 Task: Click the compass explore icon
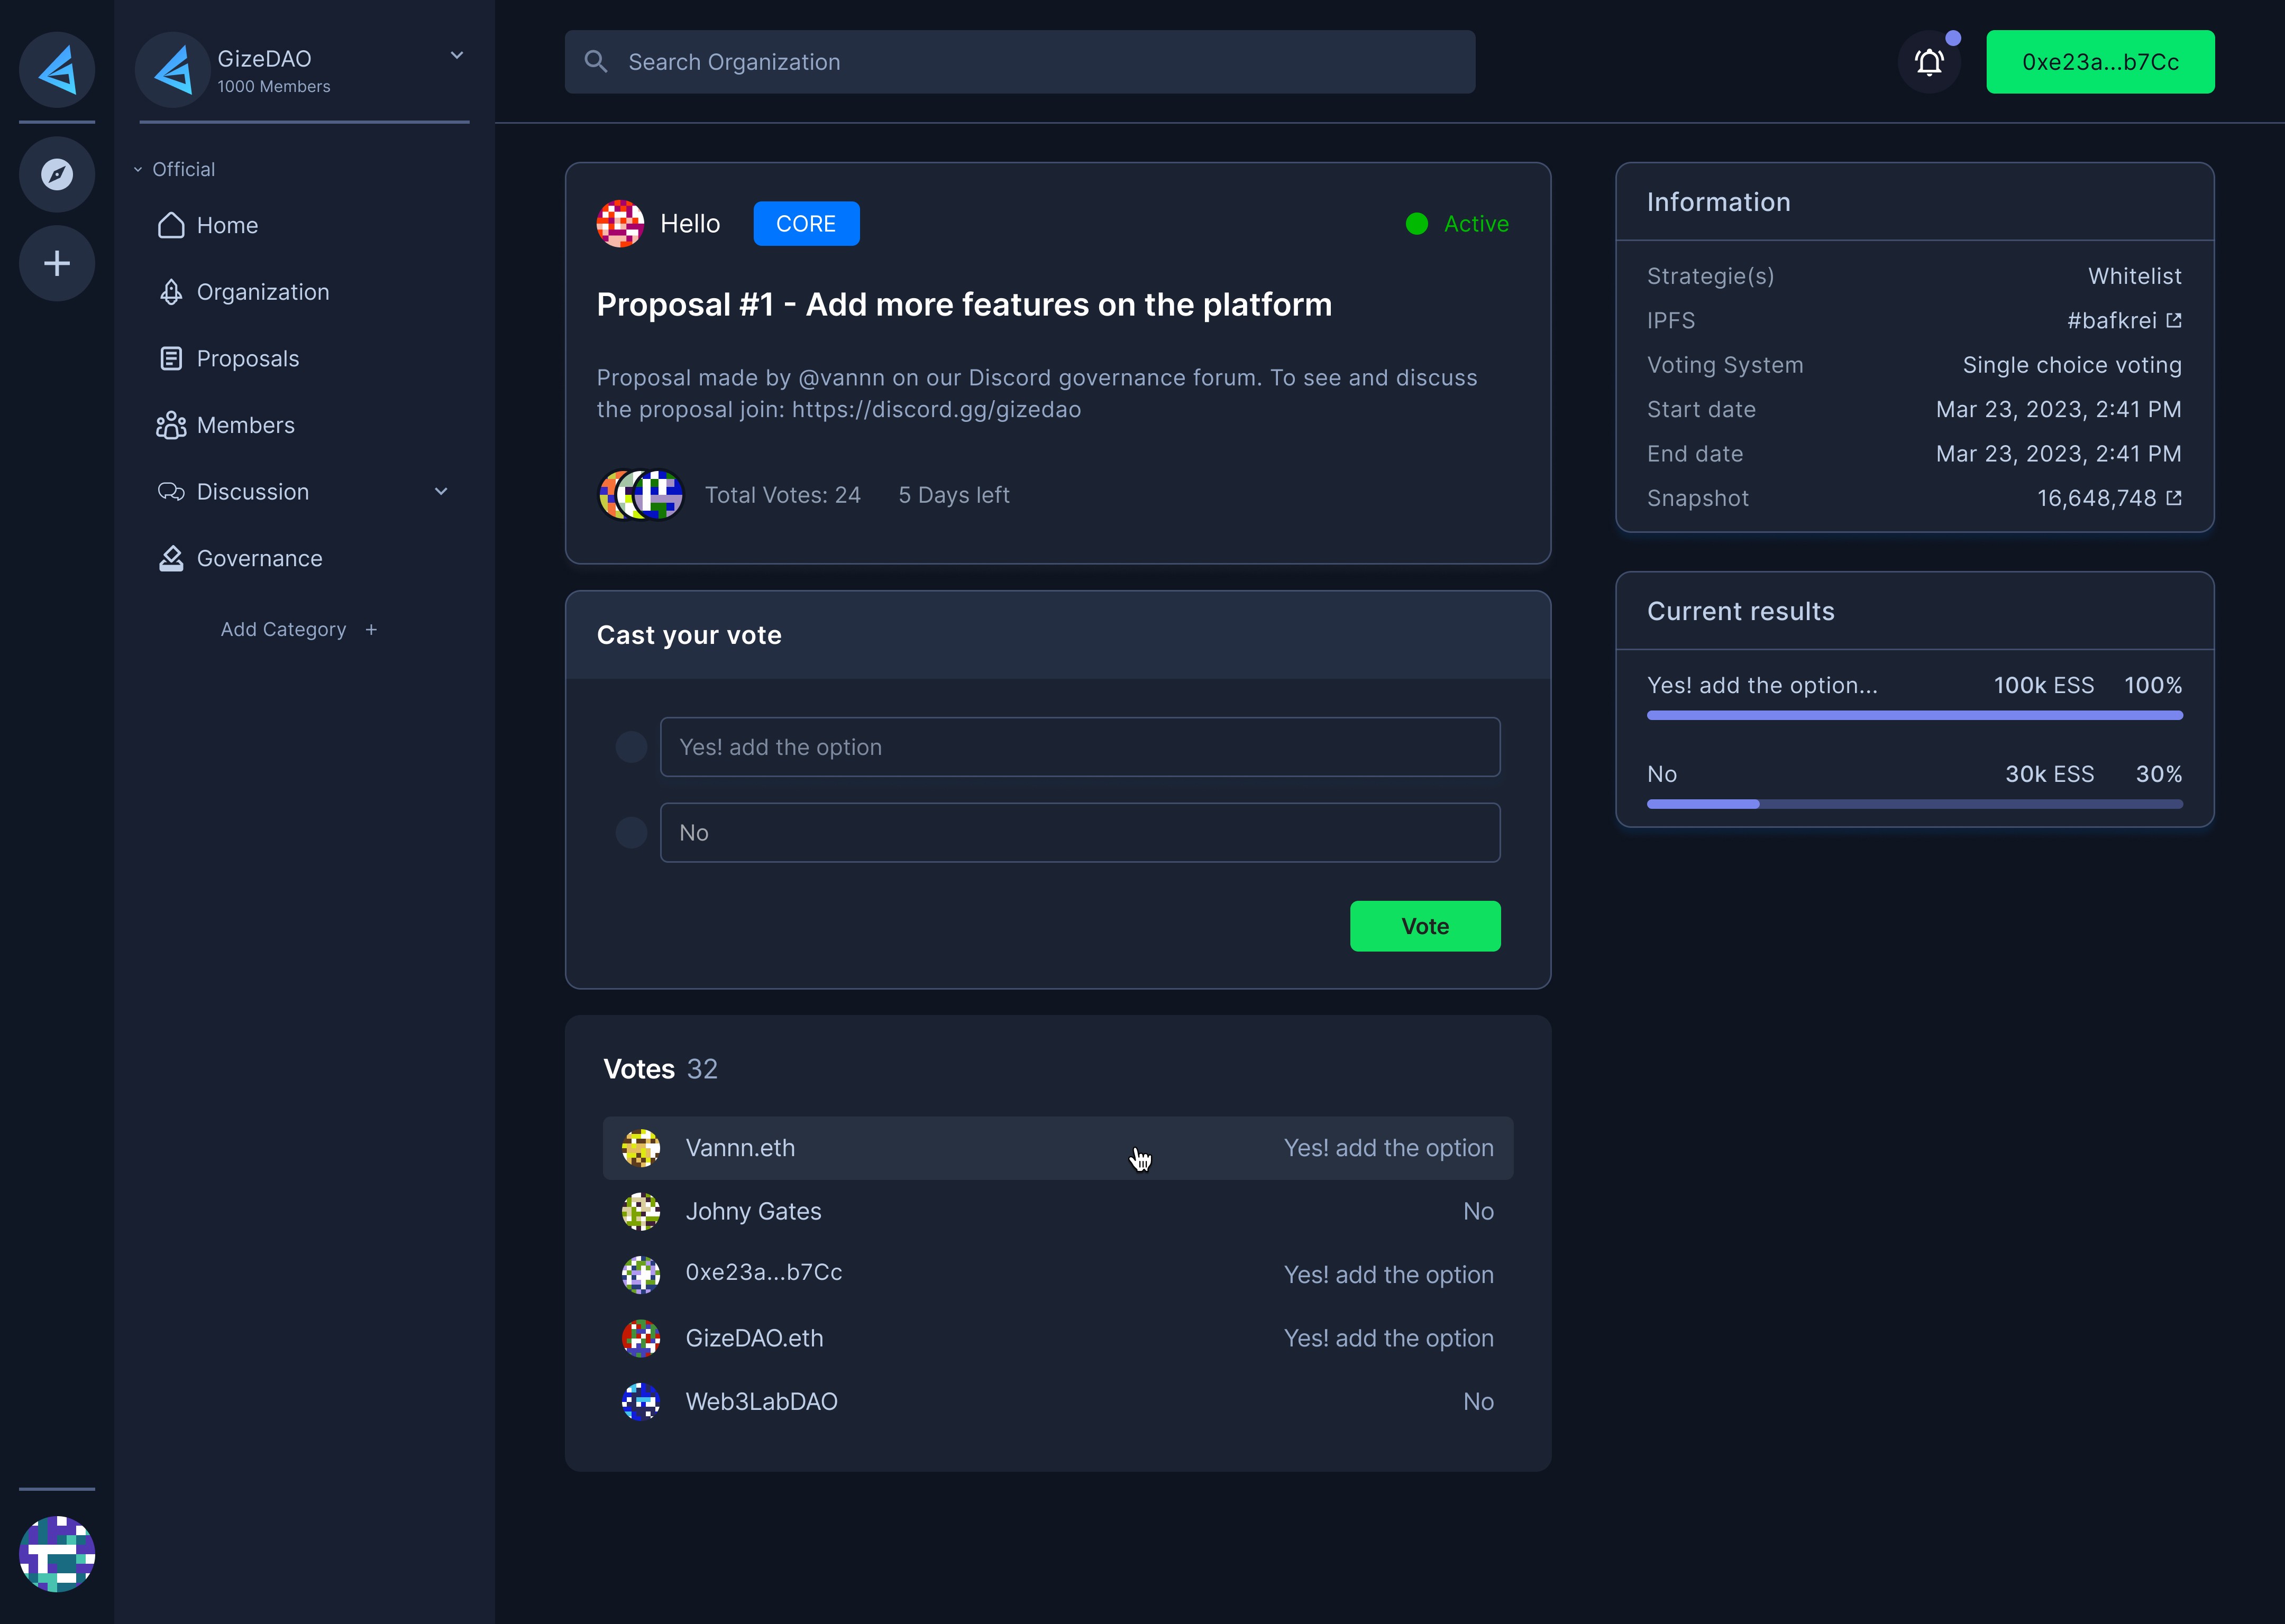pos(57,174)
